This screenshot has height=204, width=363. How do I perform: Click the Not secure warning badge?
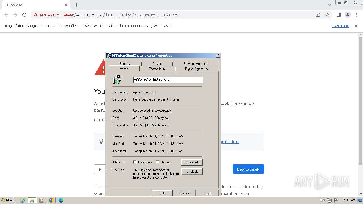(46, 15)
